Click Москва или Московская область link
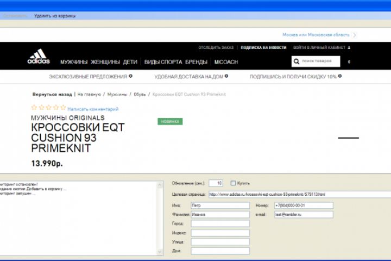Viewport: 391px width, 261px height. click(x=316, y=35)
